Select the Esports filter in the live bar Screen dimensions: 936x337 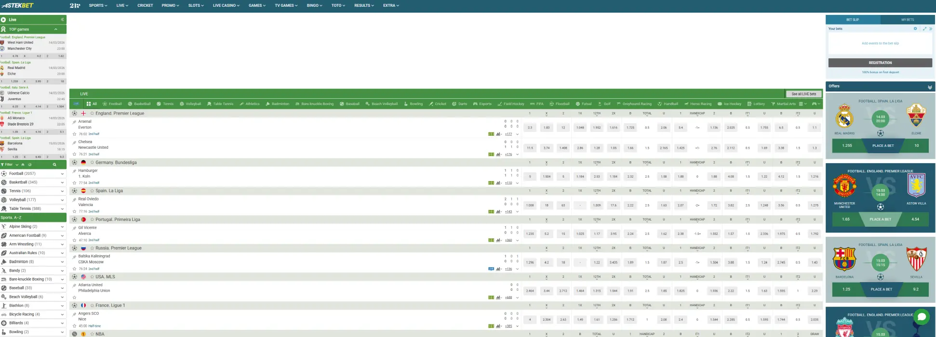(482, 104)
